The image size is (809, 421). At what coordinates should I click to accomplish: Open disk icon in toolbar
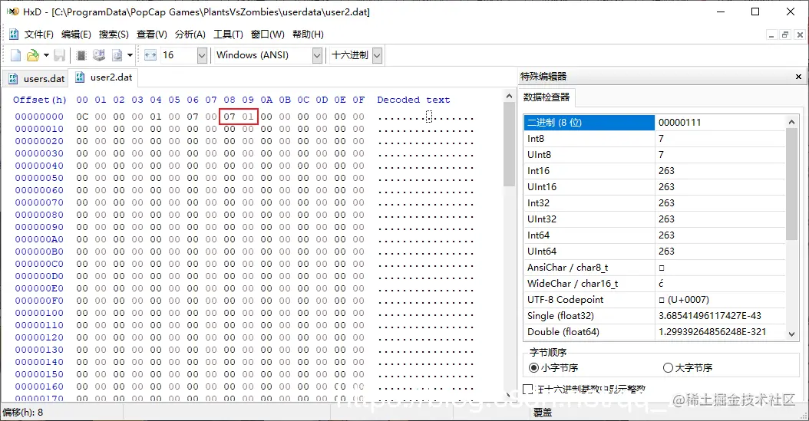[98, 55]
